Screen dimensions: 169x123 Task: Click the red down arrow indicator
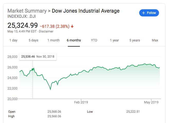coord(72,26)
